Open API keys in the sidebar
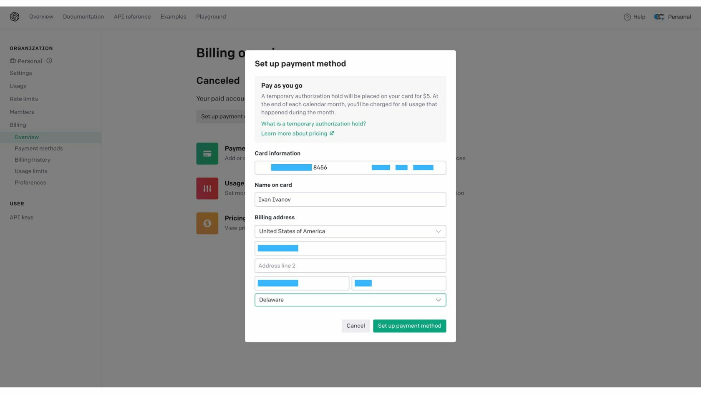The height and width of the screenshot is (394, 701). point(22,218)
